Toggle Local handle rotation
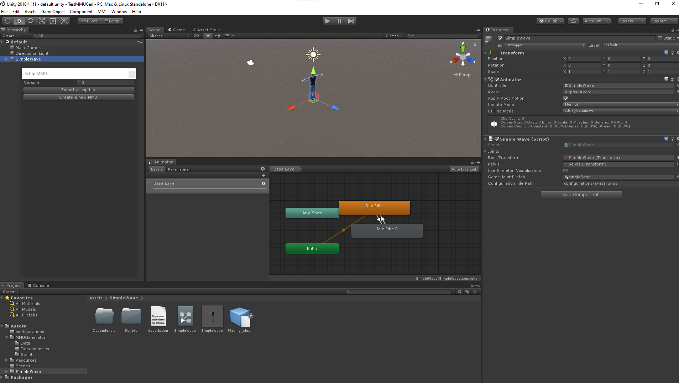The height and width of the screenshot is (383, 679). (x=112, y=21)
